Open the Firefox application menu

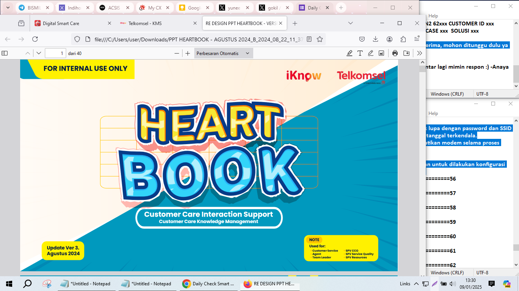click(417, 39)
